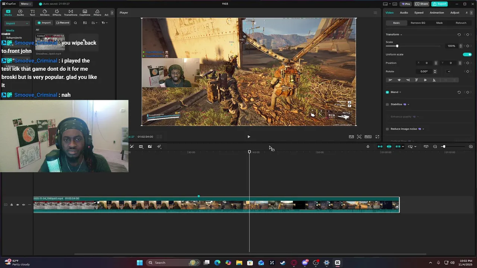The width and height of the screenshot is (477, 268).
Task: Click the Full preview quality icon
Action: click(351, 137)
